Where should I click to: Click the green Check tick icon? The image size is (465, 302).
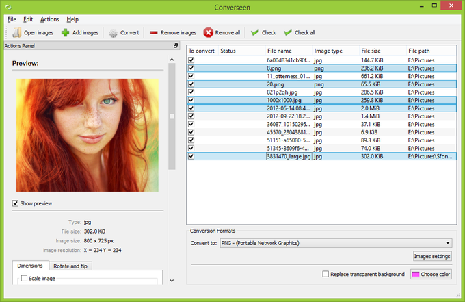point(255,32)
